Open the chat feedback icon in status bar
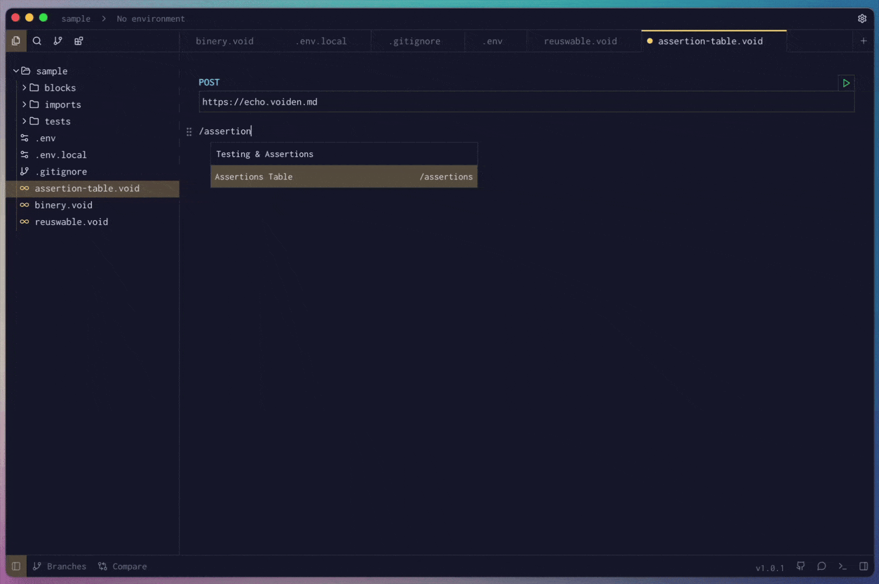This screenshot has width=879, height=584. click(821, 566)
